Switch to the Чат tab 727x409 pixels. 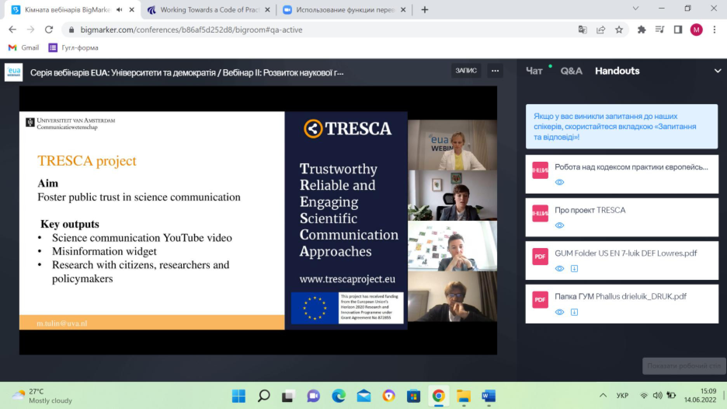tap(534, 71)
